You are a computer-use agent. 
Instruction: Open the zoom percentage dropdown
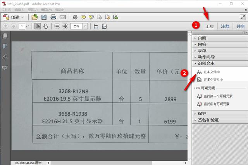(x=85, y=26)
